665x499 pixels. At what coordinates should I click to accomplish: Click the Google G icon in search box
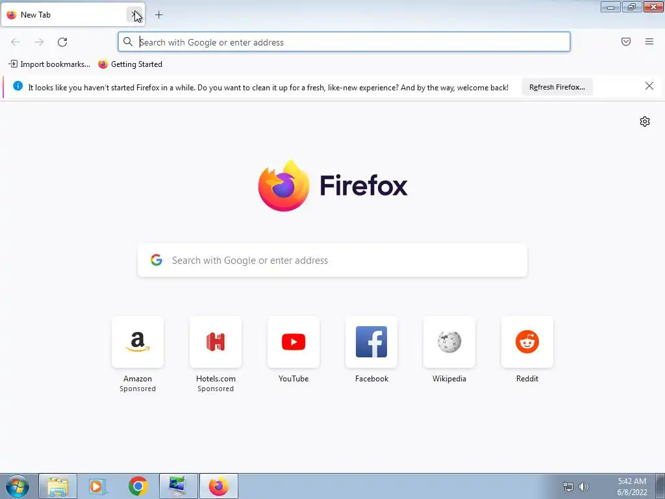pyautogui.click(x=157, y=260)
